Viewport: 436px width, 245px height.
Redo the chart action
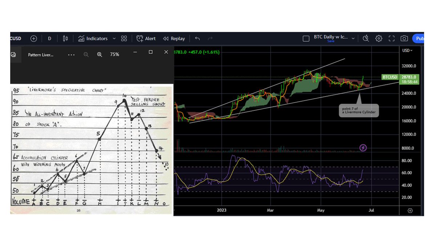210,38
